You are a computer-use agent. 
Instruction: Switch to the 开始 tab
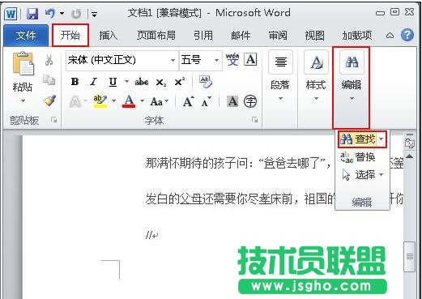coord(70,35)
